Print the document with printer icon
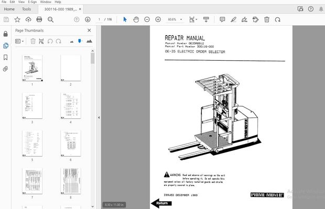 (39, 19)
